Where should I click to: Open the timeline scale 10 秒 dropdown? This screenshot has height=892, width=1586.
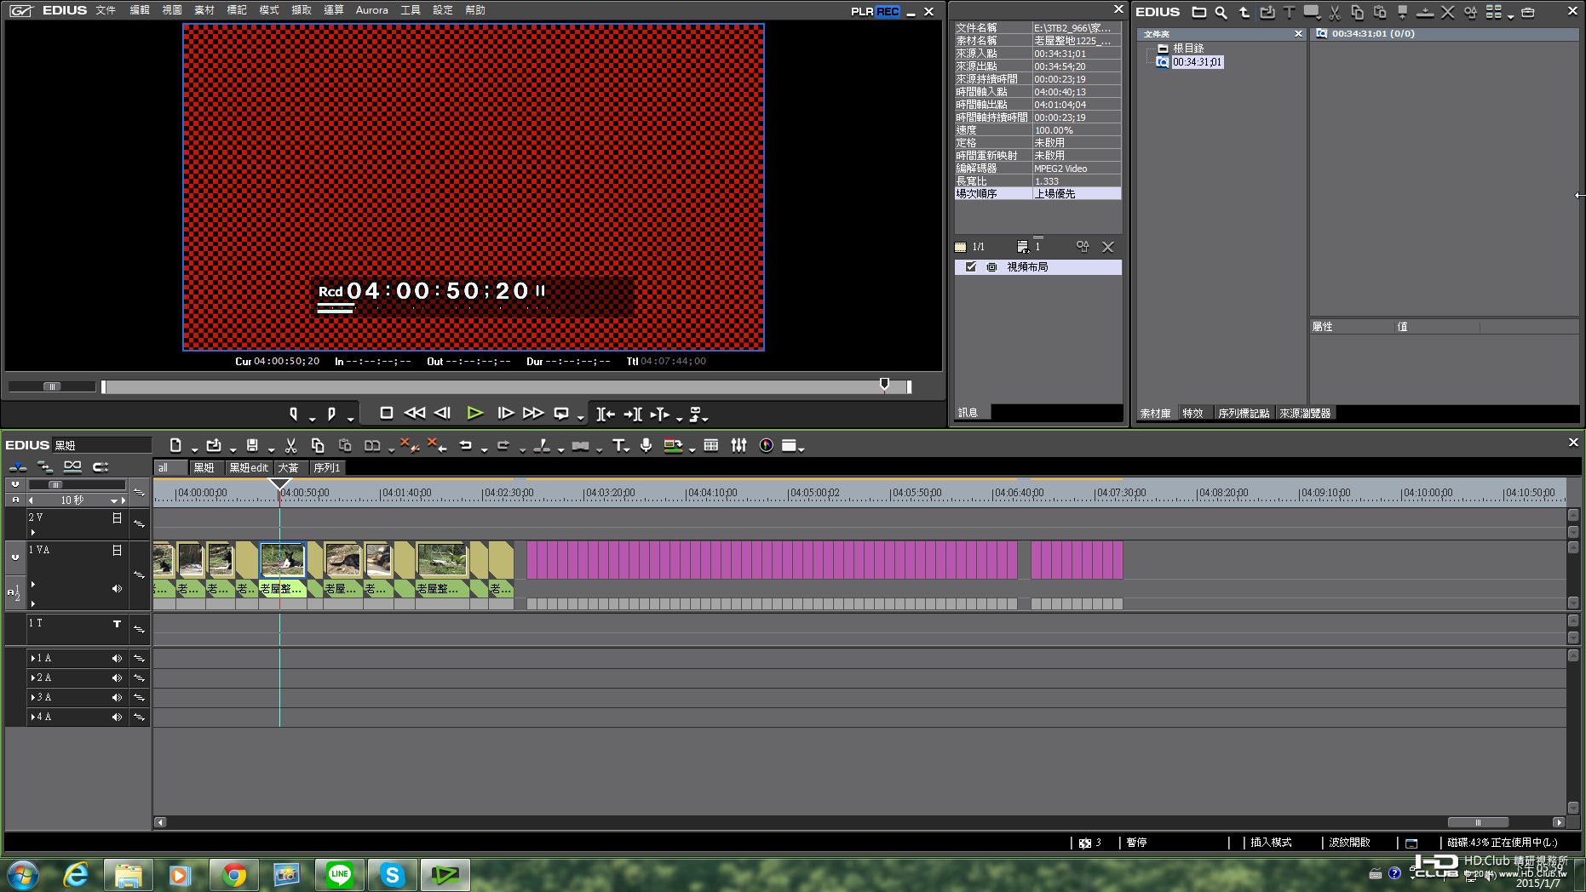[x=113, y=500]
